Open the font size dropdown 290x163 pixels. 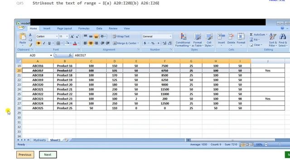coord(67,36)
